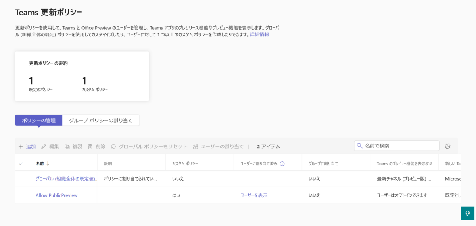Open Allow PublicPreview policy
This screenshot has width=476, height=226.
click(57, 195)
